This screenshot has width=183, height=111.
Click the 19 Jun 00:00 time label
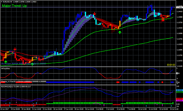coord(16,109)
